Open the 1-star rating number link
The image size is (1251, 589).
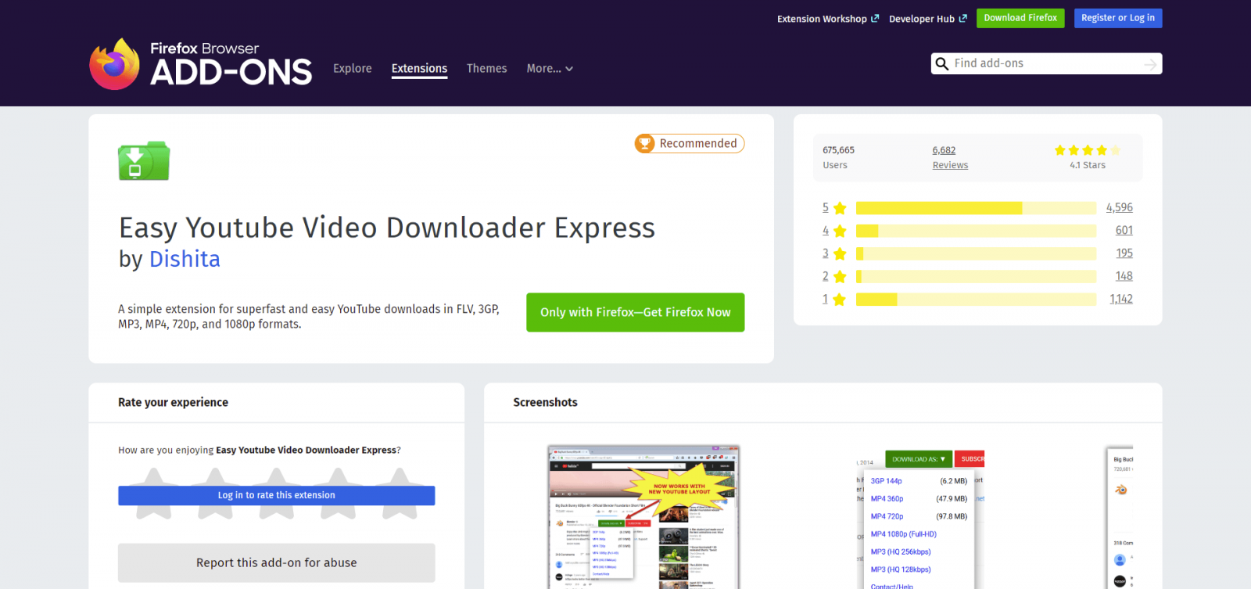(x=826, y=299)
